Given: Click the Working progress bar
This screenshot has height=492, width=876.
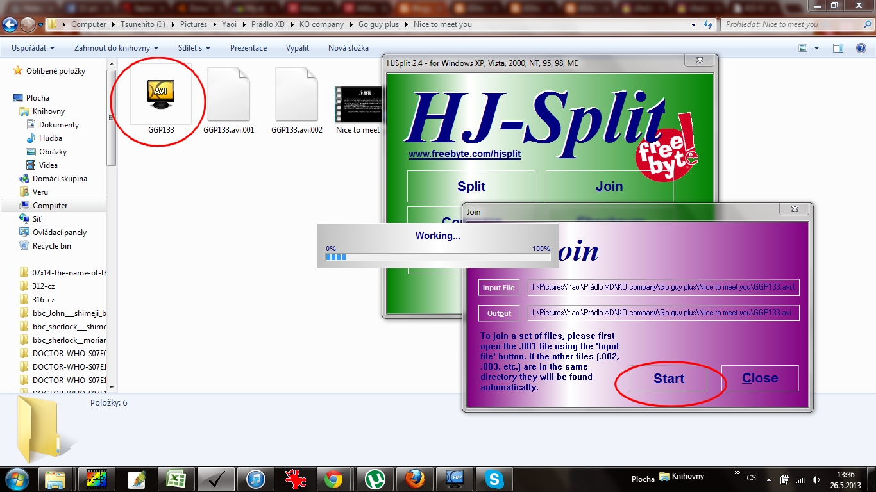Looking at the screenshot, I should [x=438, y=258].
